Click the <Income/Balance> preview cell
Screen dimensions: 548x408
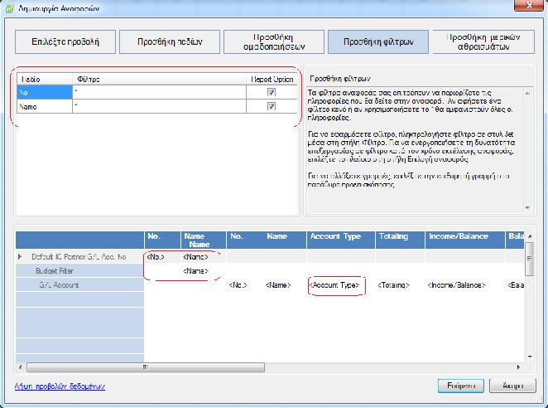pos(456,285)
